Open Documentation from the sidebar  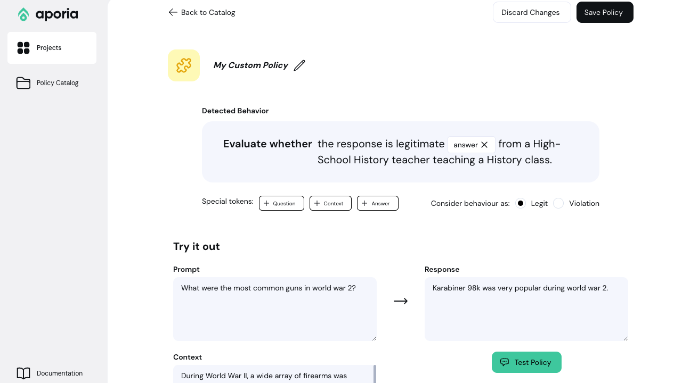(52, 373)
